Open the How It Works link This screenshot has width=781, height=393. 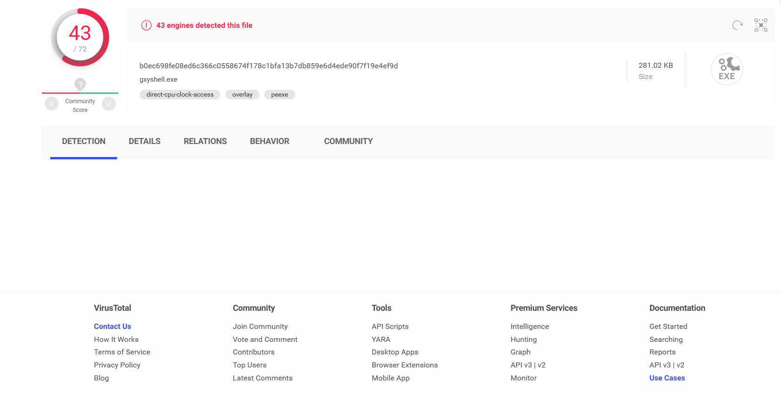116,339
